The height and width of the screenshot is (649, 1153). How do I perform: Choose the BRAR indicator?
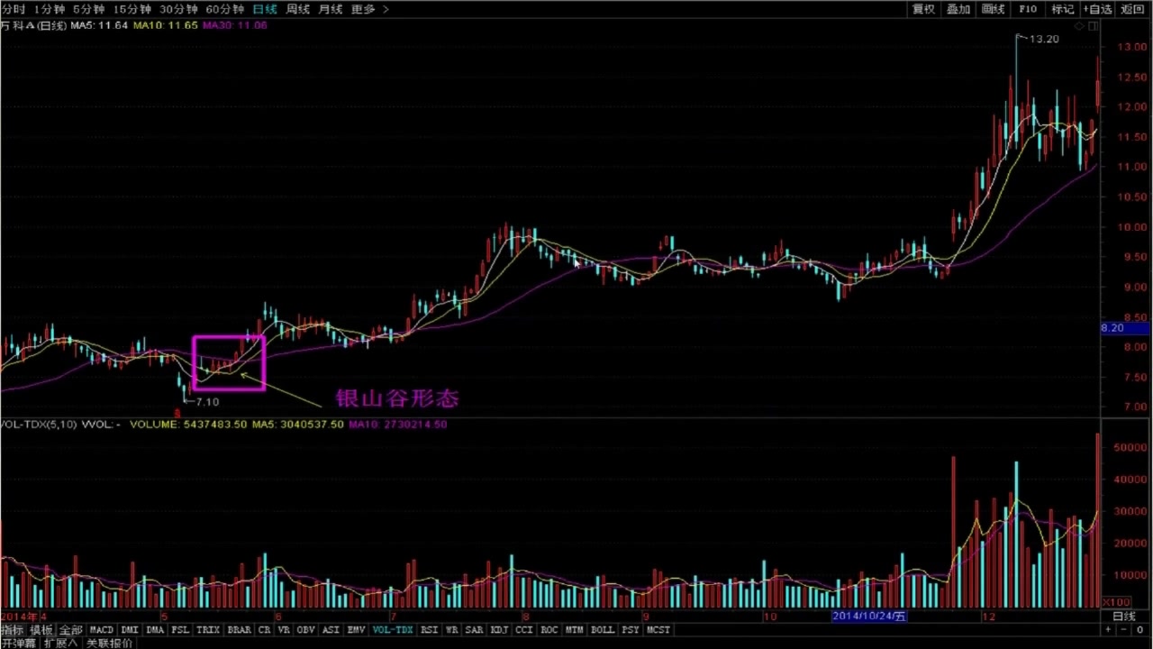[240, 630]
